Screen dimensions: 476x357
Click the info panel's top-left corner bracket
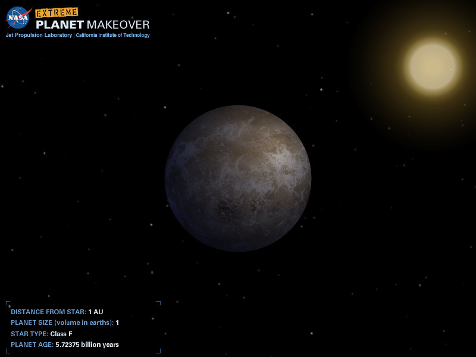click(x=7, y=303)
